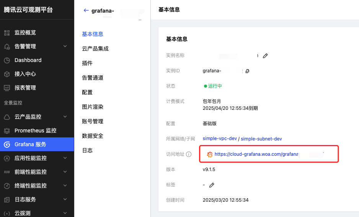Viewport: 359px width, 217px height.
Task: Click the v9.1.5 version value
Action: point(209,170)
